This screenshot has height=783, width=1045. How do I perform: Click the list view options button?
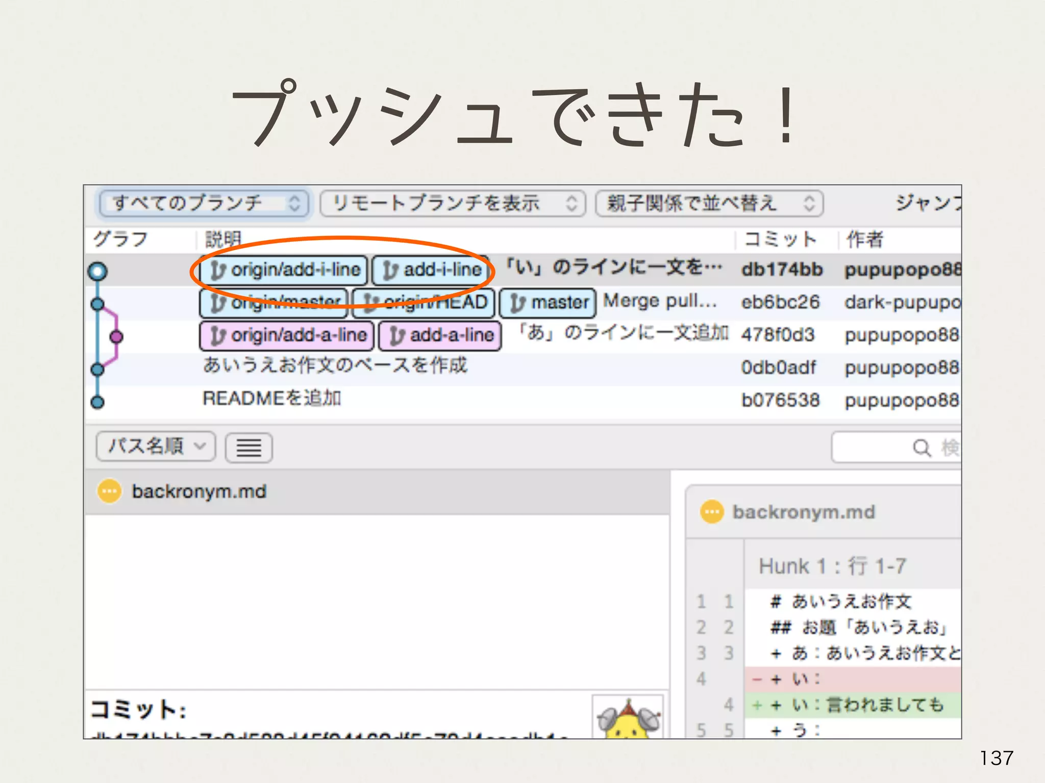coord(248,448)
